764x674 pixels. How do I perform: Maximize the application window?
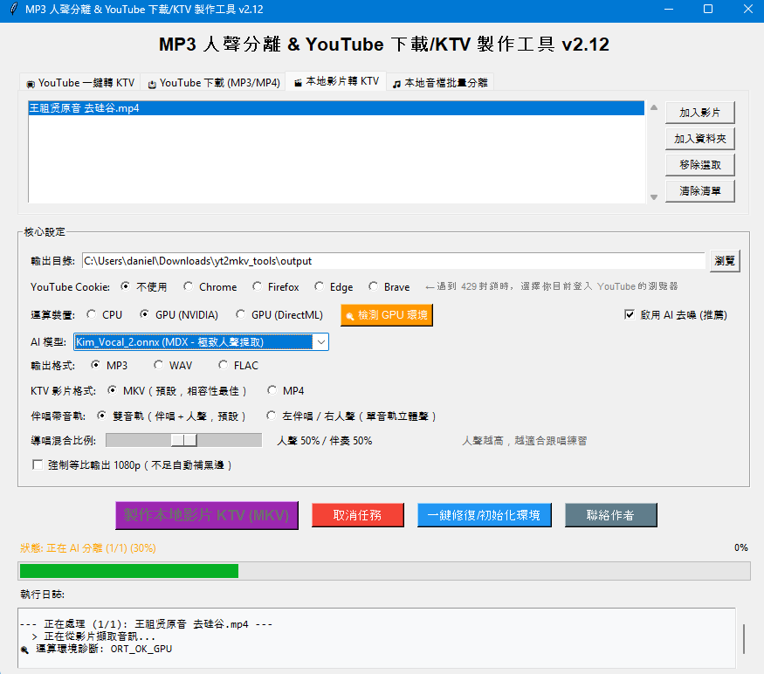tap(708, 10)
